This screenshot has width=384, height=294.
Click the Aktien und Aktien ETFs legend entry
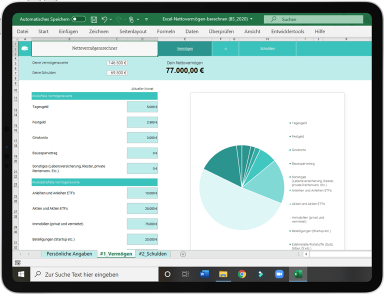tap(307, 204)
